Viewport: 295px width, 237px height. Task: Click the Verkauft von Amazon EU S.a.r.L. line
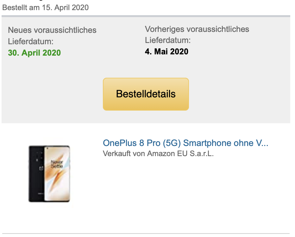(158, 154)
